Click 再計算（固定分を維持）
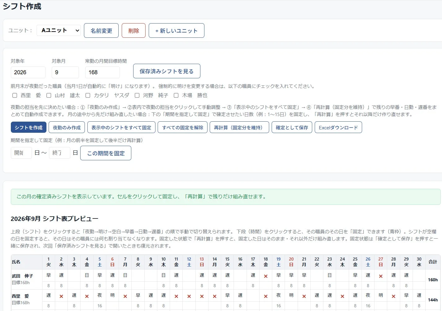Viewport: 442px width, 311px height. pyautogui.click(x=239, y=127)
